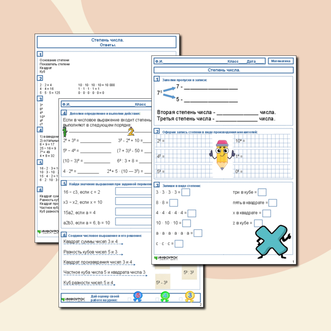This screenshot has width=331, height=331.
Task: Click the answer box after "3 · 3 · 3 · 3 ="
Action: [186, 192]
